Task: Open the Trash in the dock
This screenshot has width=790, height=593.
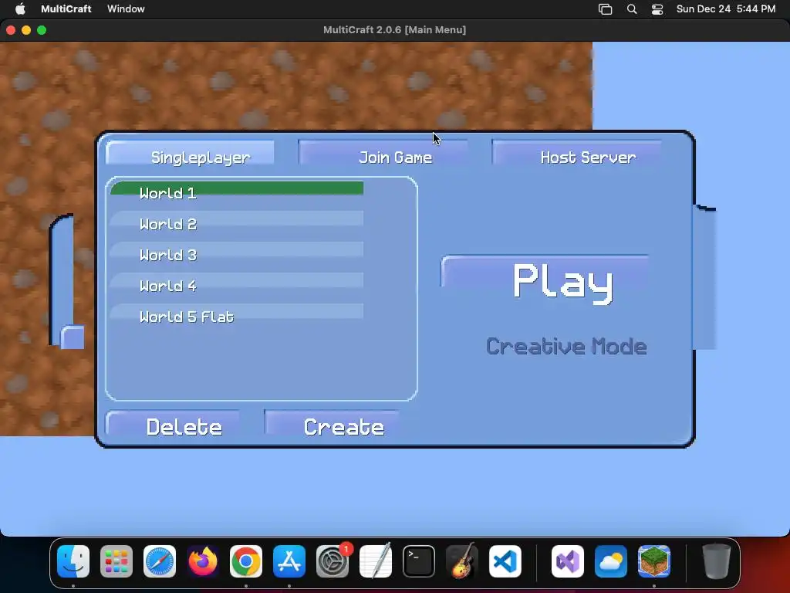Action: click(717, 561)
